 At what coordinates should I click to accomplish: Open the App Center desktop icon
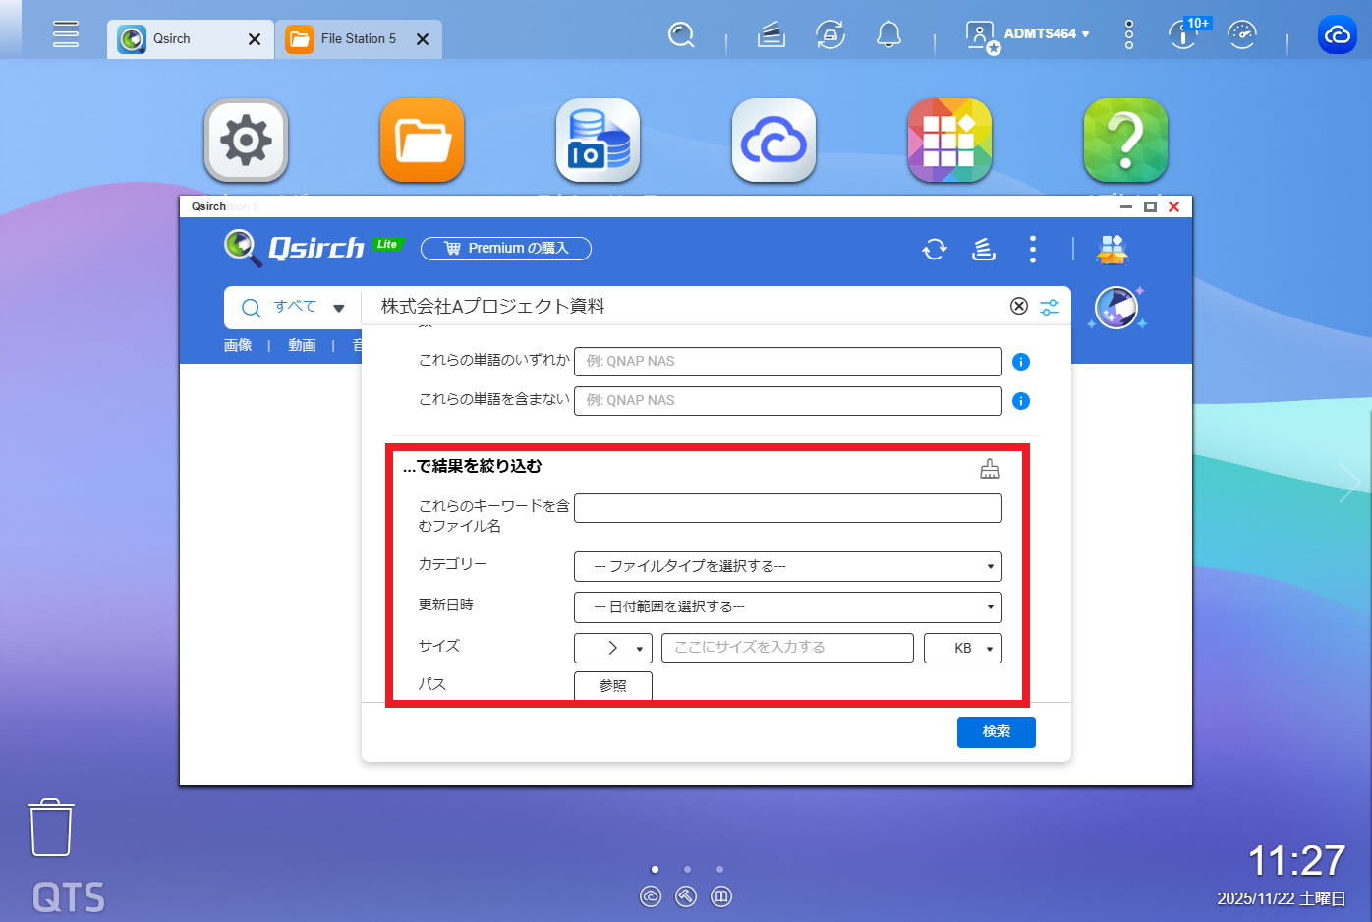click(x=948, y=141)
